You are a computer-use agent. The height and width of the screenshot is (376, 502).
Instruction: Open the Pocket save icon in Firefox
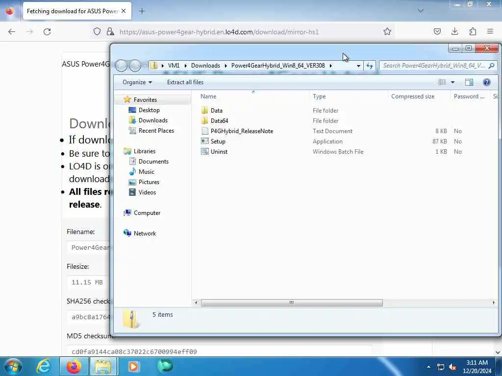(x=437, y=31)
